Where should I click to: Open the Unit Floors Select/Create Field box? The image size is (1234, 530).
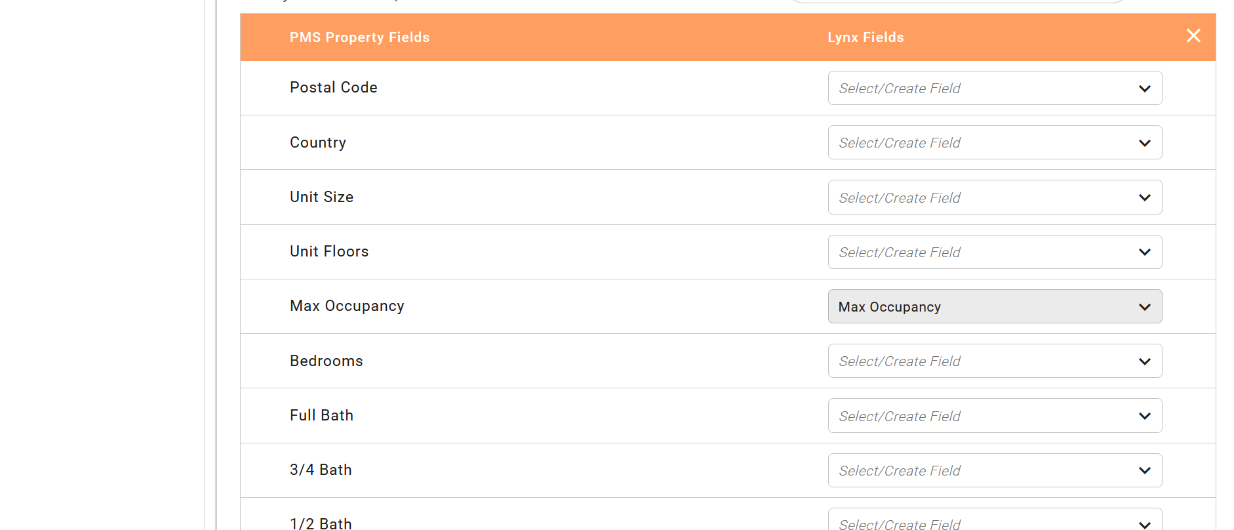[995, 252]
